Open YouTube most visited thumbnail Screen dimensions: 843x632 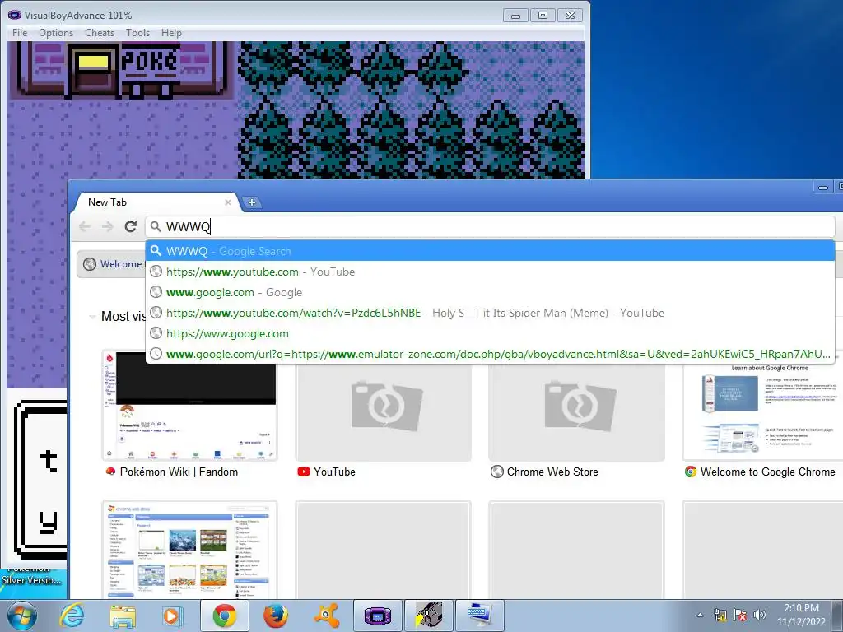click(384, 412)
